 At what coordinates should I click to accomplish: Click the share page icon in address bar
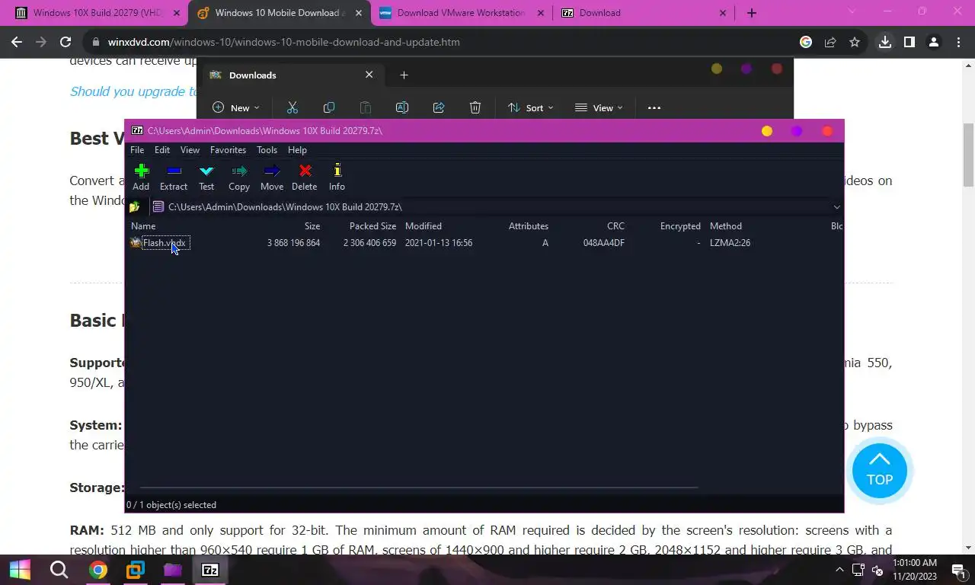pyautogui.click(x=830, y=42)
